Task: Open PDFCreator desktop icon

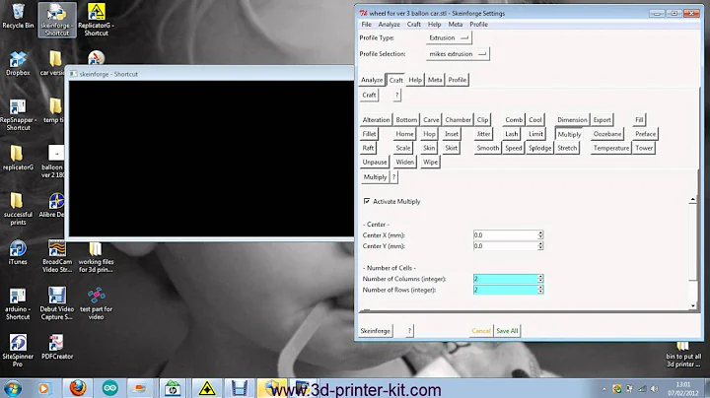Action: [x=57, y=348]
